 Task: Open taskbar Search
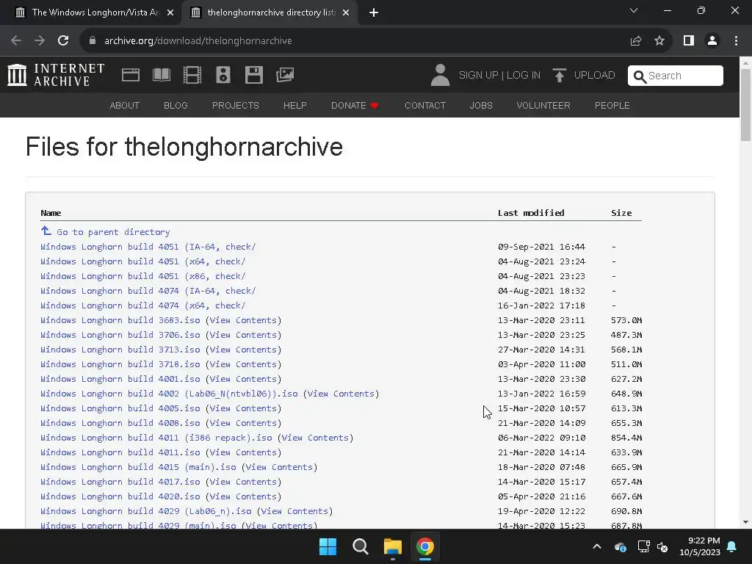pos(360,546)
